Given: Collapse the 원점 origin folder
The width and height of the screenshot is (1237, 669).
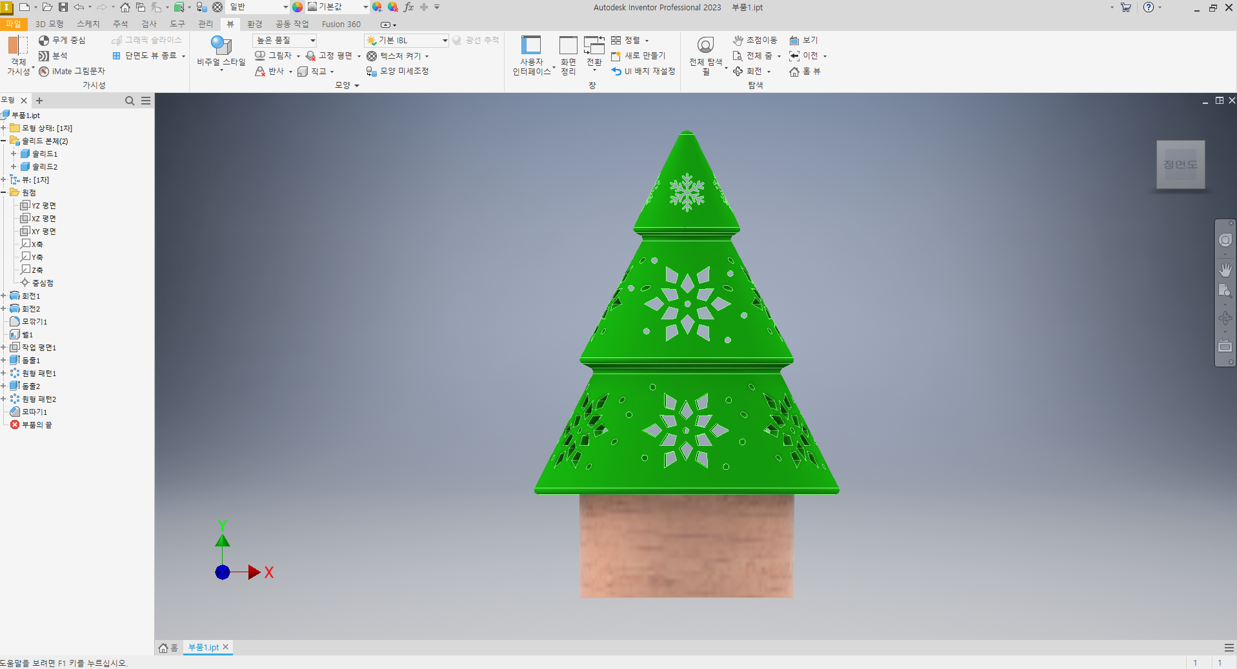Looking at the screenshot, I should click(3, 192).
